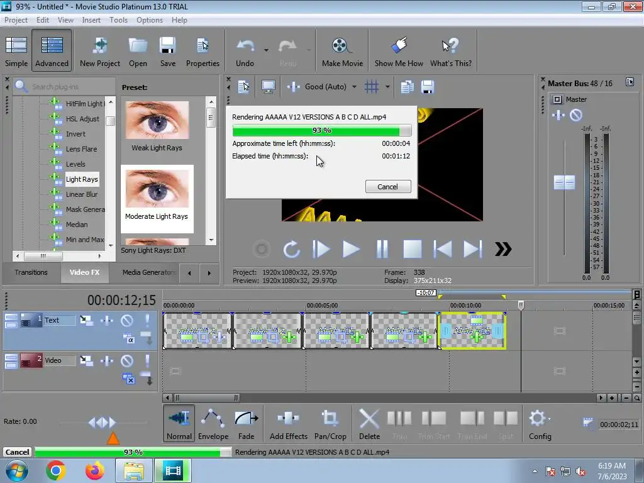
Task: Open Config toolbar options
Action: [x=540, y=423]
